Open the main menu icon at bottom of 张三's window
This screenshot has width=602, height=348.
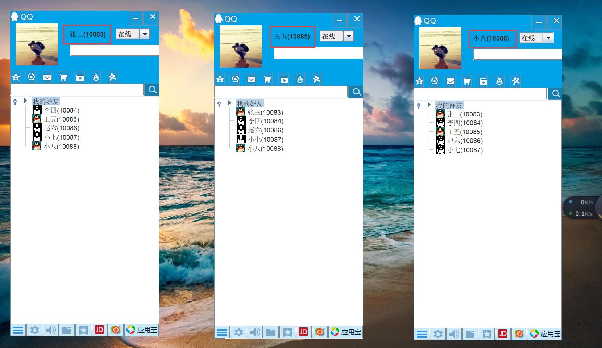tap(18, 330)
